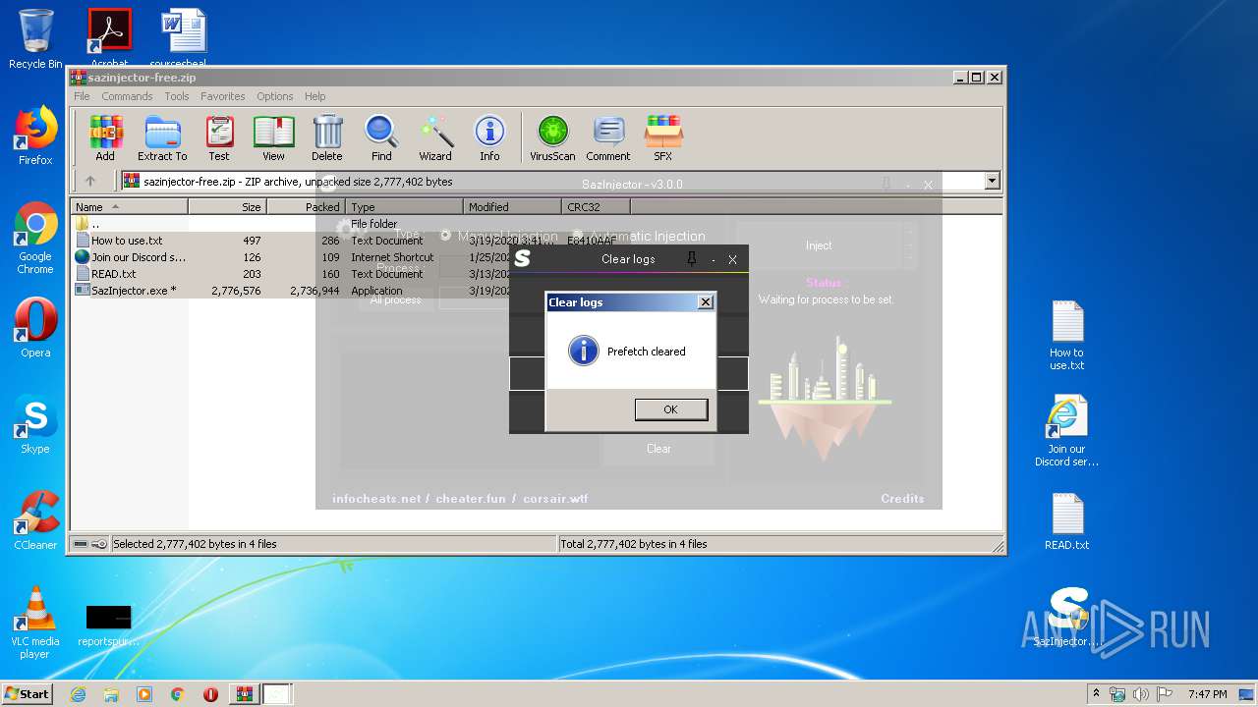
Task: Open the corsair.wtf link
Action: pos(555,499)
